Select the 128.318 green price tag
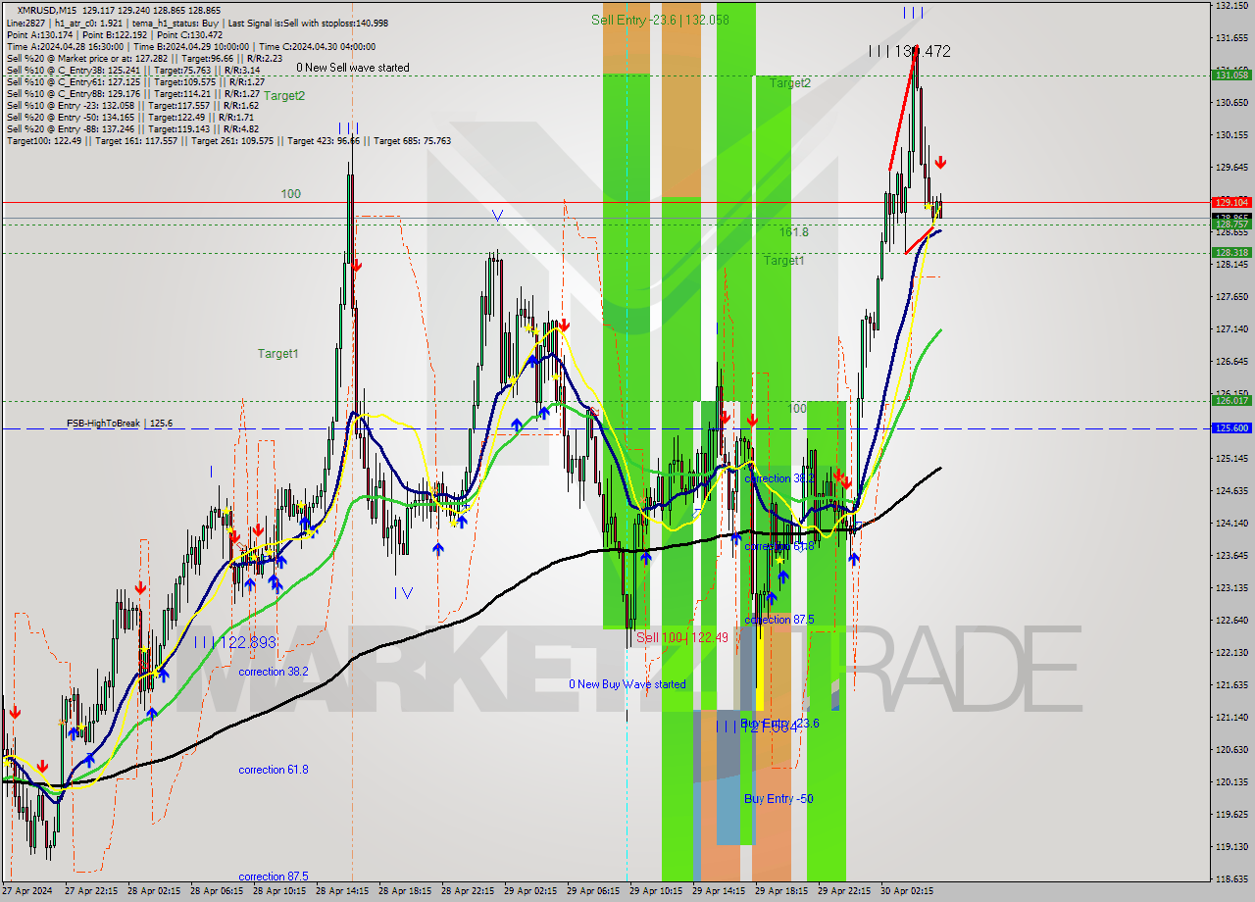This screenshot has height=902, width=1255. (x=1231, y=252)
